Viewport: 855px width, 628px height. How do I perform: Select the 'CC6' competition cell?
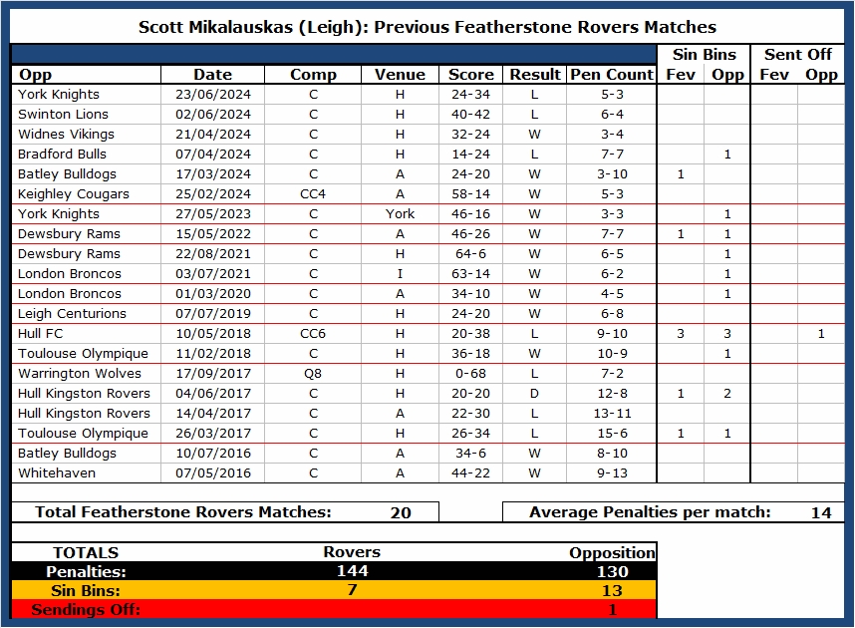point(313,333)
